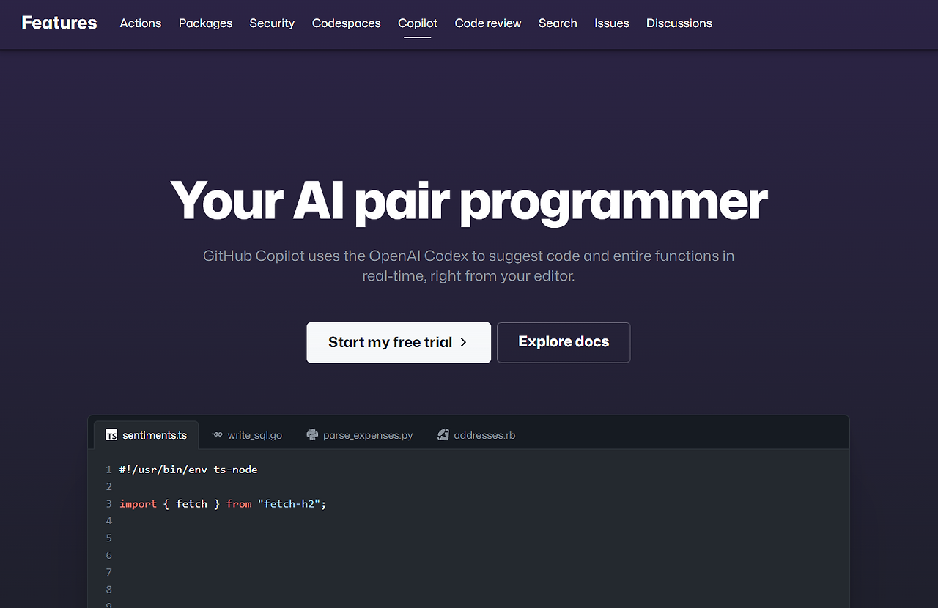
Task: Open the Features heading link
Action: coord(59,23)
